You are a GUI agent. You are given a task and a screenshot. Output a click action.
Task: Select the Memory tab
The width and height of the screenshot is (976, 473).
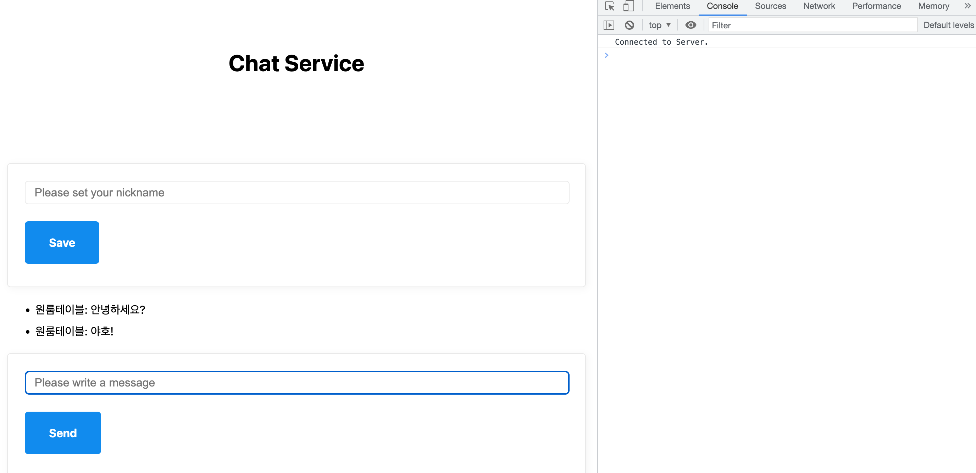click(x=933, y=6)
